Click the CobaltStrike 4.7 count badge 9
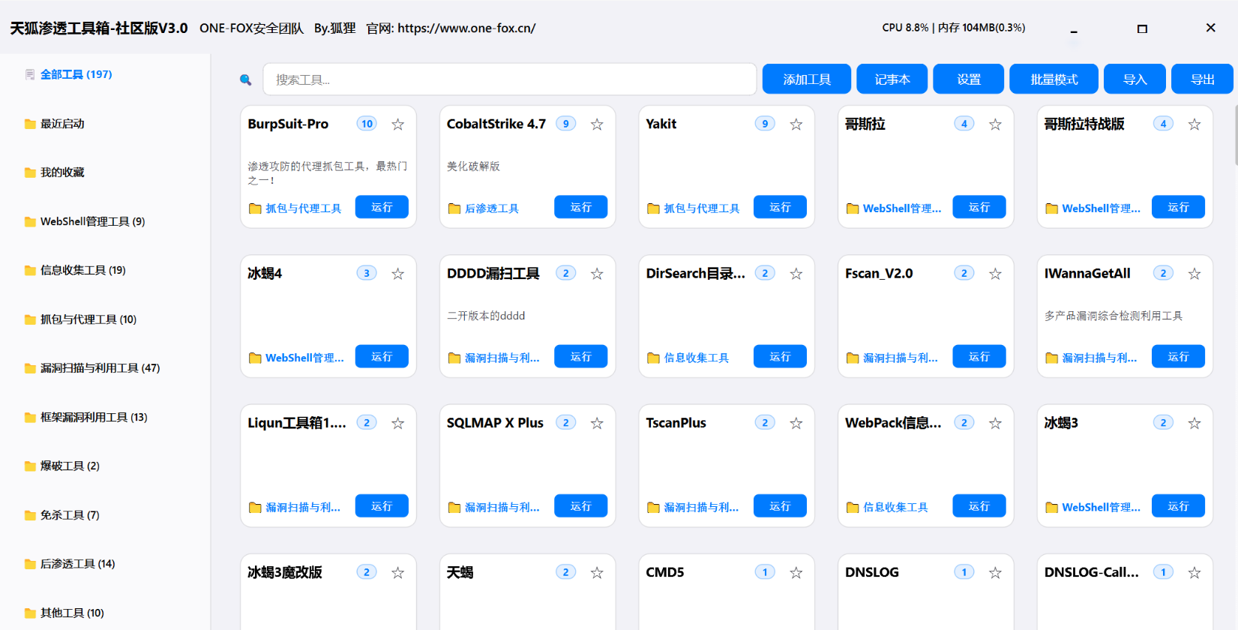Image resolution: width=1238 pixels, height=630 pixels. 566,124
